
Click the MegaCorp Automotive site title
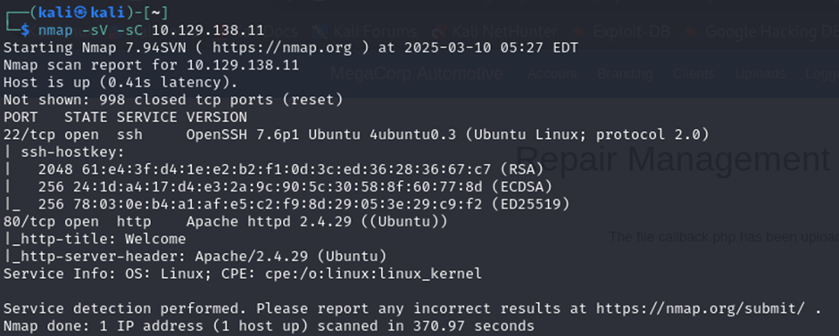pos(416,74)
